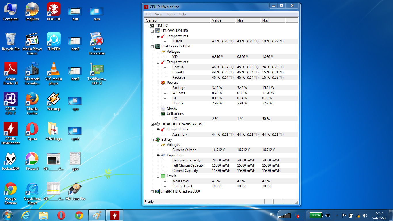The height and width of the screenshot is (221, 393).
Task: Open the batt screenshot file on desktop
Action: pyautogui.click(x=75, y=14)
